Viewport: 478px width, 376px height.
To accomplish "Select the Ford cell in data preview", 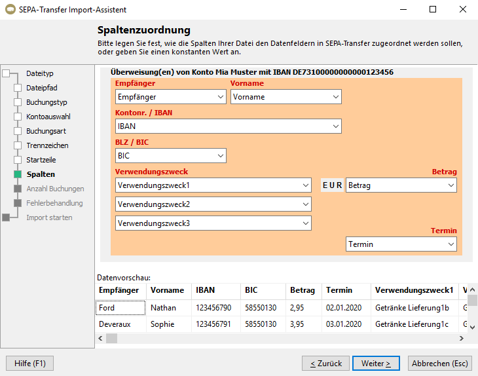I will (x=120, y=307).
